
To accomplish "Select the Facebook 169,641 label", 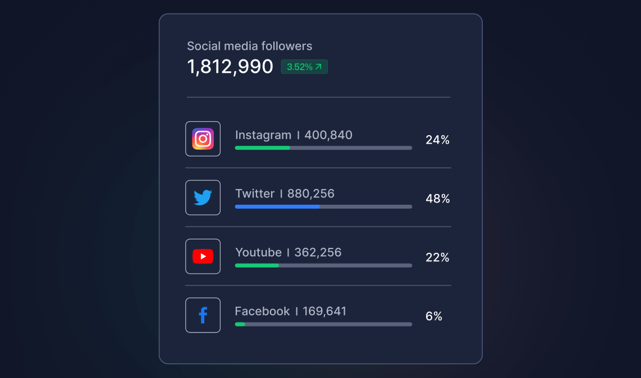I will (290, 311).
